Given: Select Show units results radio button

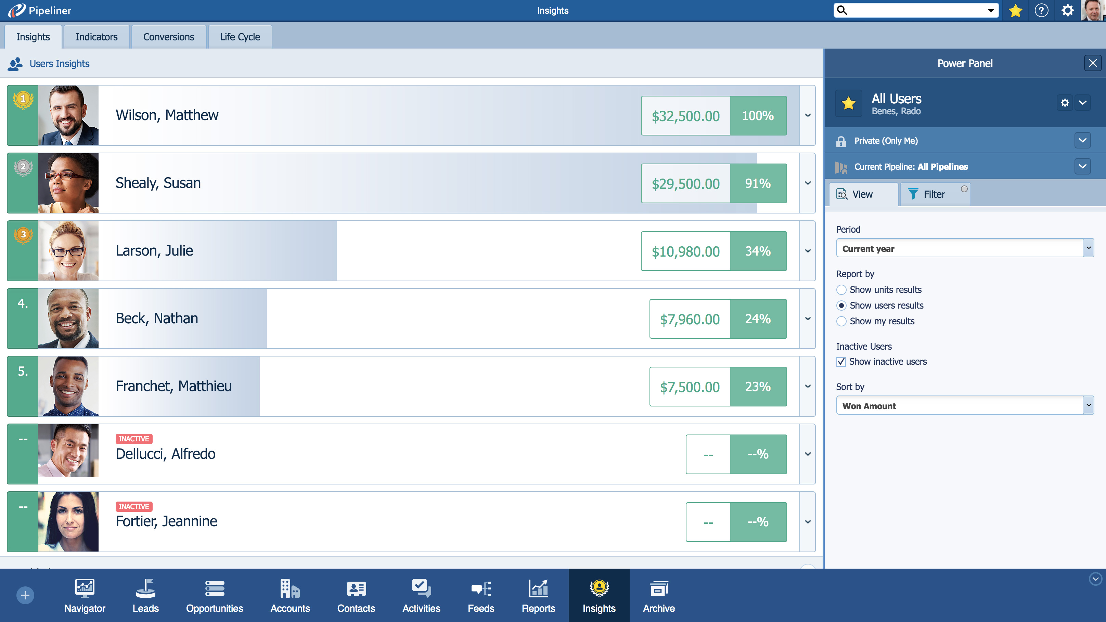Looking at the screenshot, I should [x=841, y=290].
